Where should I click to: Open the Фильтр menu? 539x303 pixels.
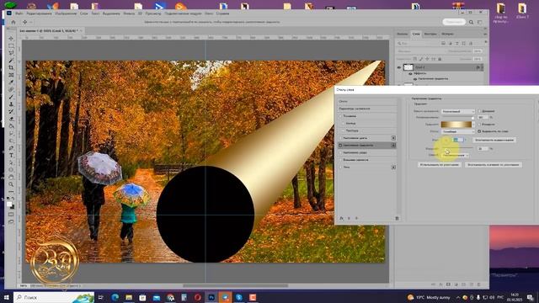pos(129,13)
